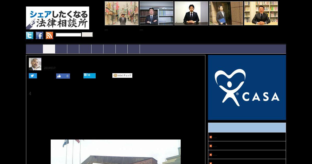Click the シェアしたくなる法律相談所 site logo

coord(57,18)
